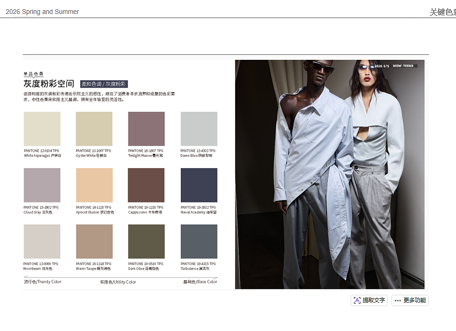Click the PANTONE 19-4215 TPG label
This screenshot has width=456, height=331.
[x=198, y=264]
